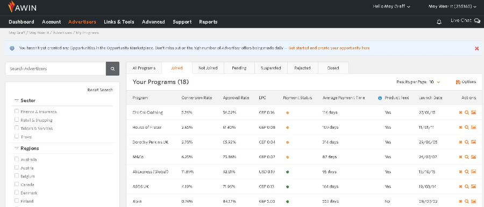484x207 pixels.
Task: View House of Fraser details via the magnifier icon
Action: pos(467,127)
